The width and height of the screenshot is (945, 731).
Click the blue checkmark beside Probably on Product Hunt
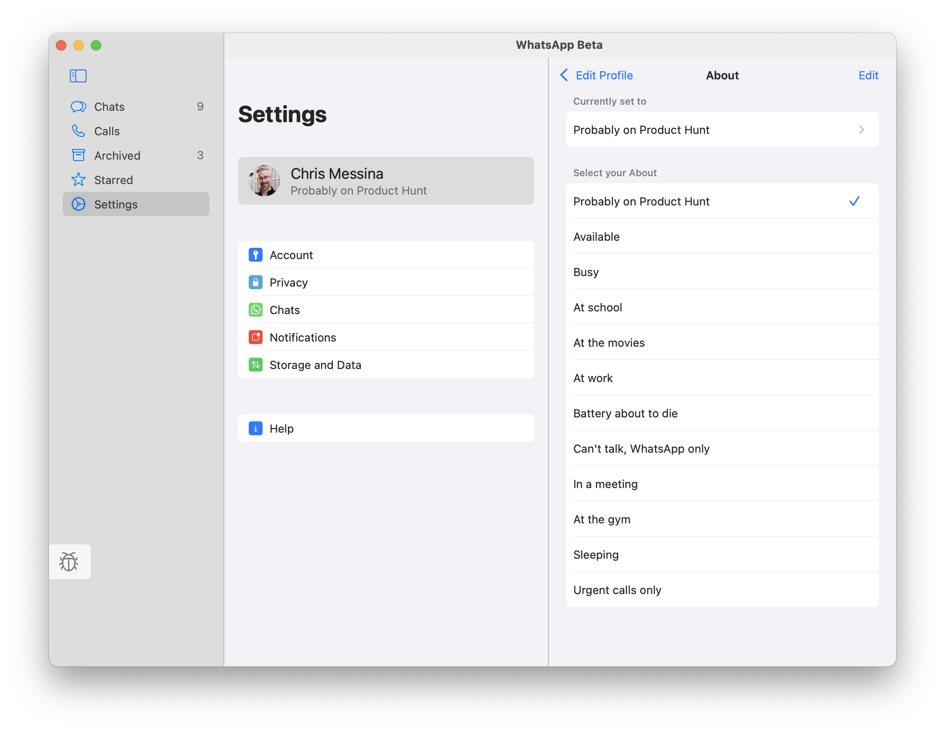point(854,201)
